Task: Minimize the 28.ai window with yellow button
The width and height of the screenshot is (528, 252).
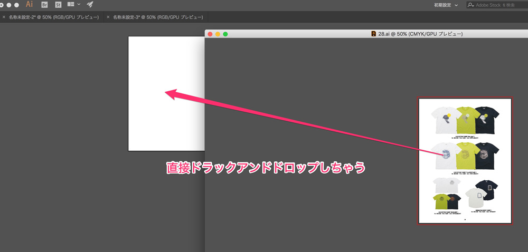Action: coord(218,34)
